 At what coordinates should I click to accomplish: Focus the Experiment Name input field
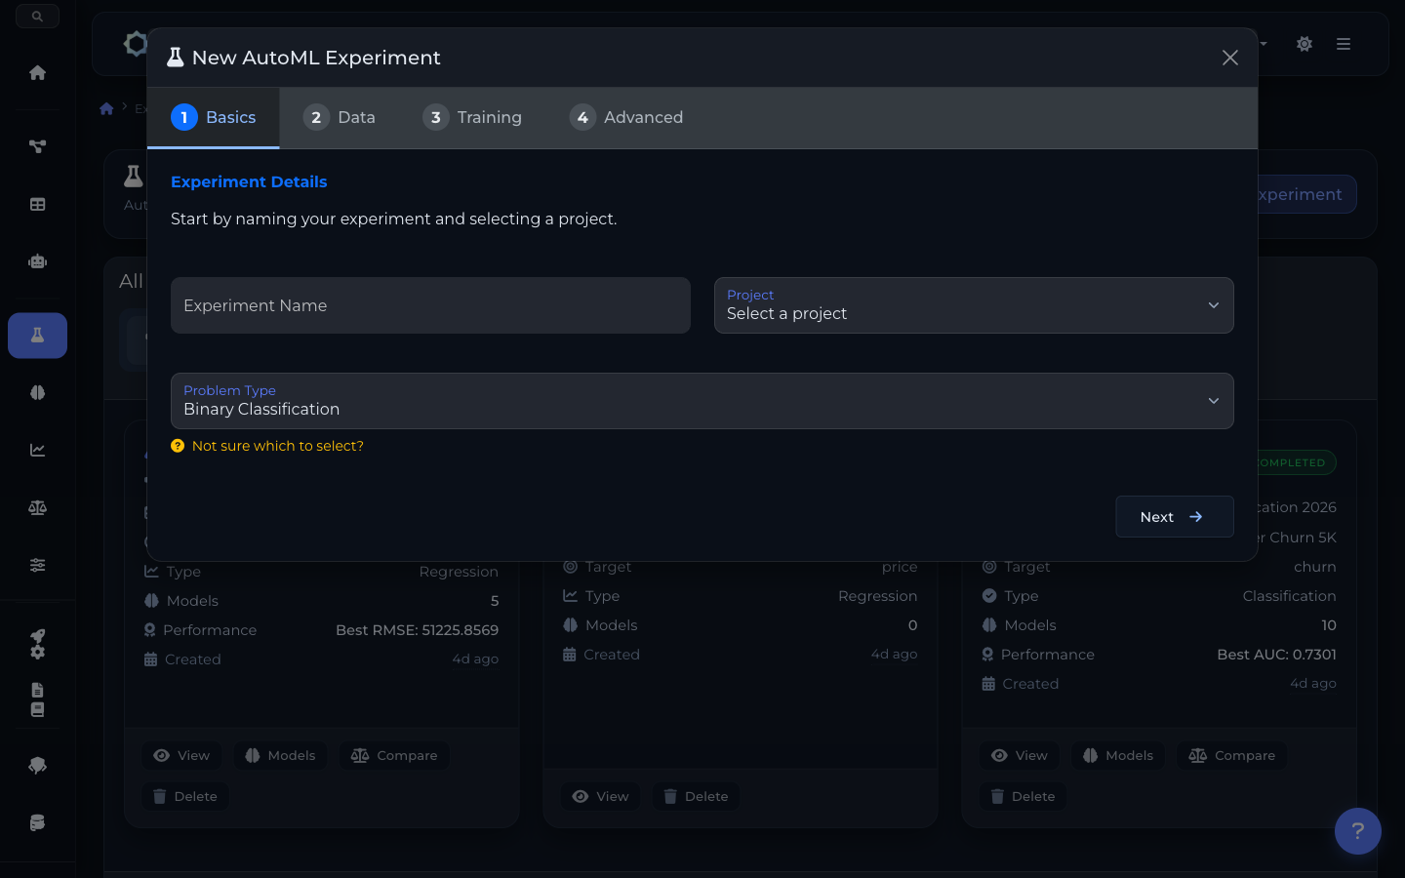click(430, 305)
